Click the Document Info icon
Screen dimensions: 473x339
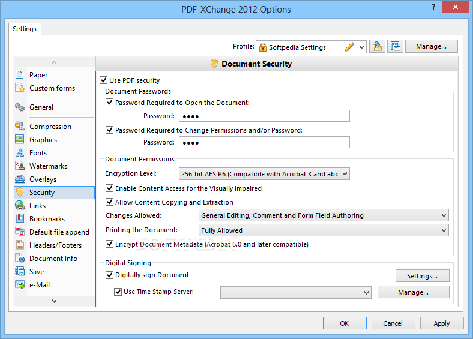click(x=20, y=258)
